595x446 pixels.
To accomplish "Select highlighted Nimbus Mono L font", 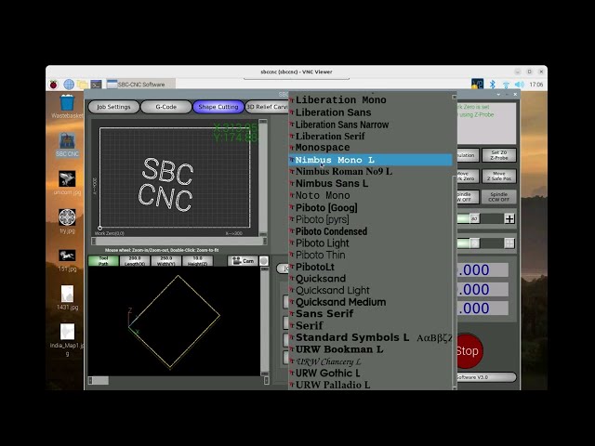I will click(370, 160).
